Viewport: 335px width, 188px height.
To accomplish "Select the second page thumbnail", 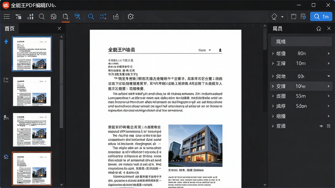I will pyautogui.click(x=32, y=92).
